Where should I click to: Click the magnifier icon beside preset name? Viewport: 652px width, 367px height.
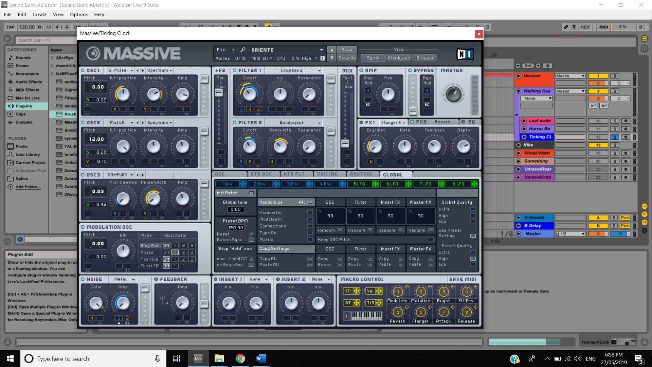coord(243,50)
